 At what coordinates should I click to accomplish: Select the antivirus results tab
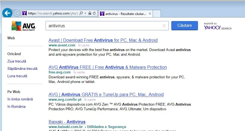(126, 14)
